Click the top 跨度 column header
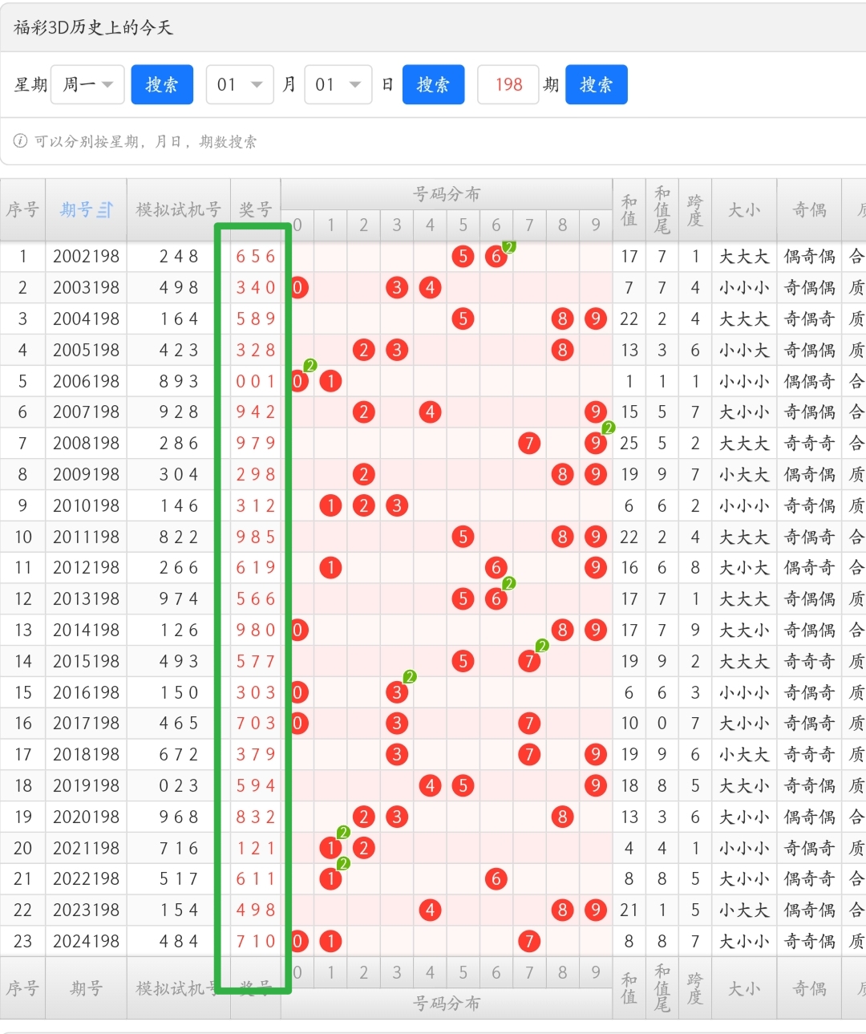 pyautogui.click(x=694, y=210)
